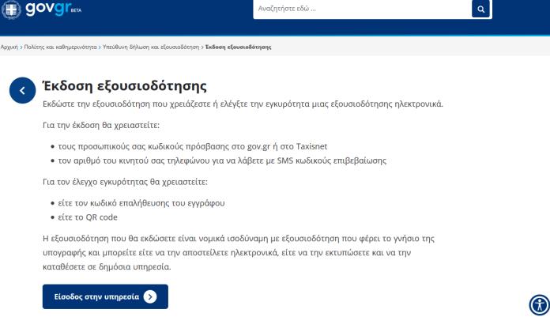Open the accessibility options icon

coord(539,305)
